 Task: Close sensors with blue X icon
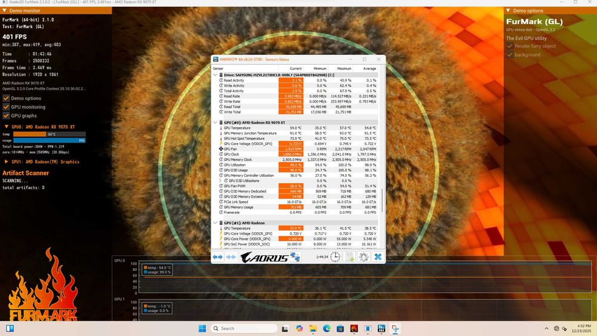tap(378, 257)
